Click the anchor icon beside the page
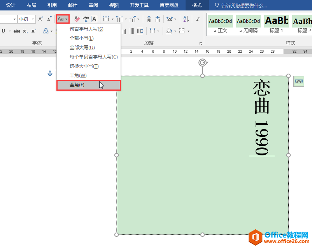 50,74
